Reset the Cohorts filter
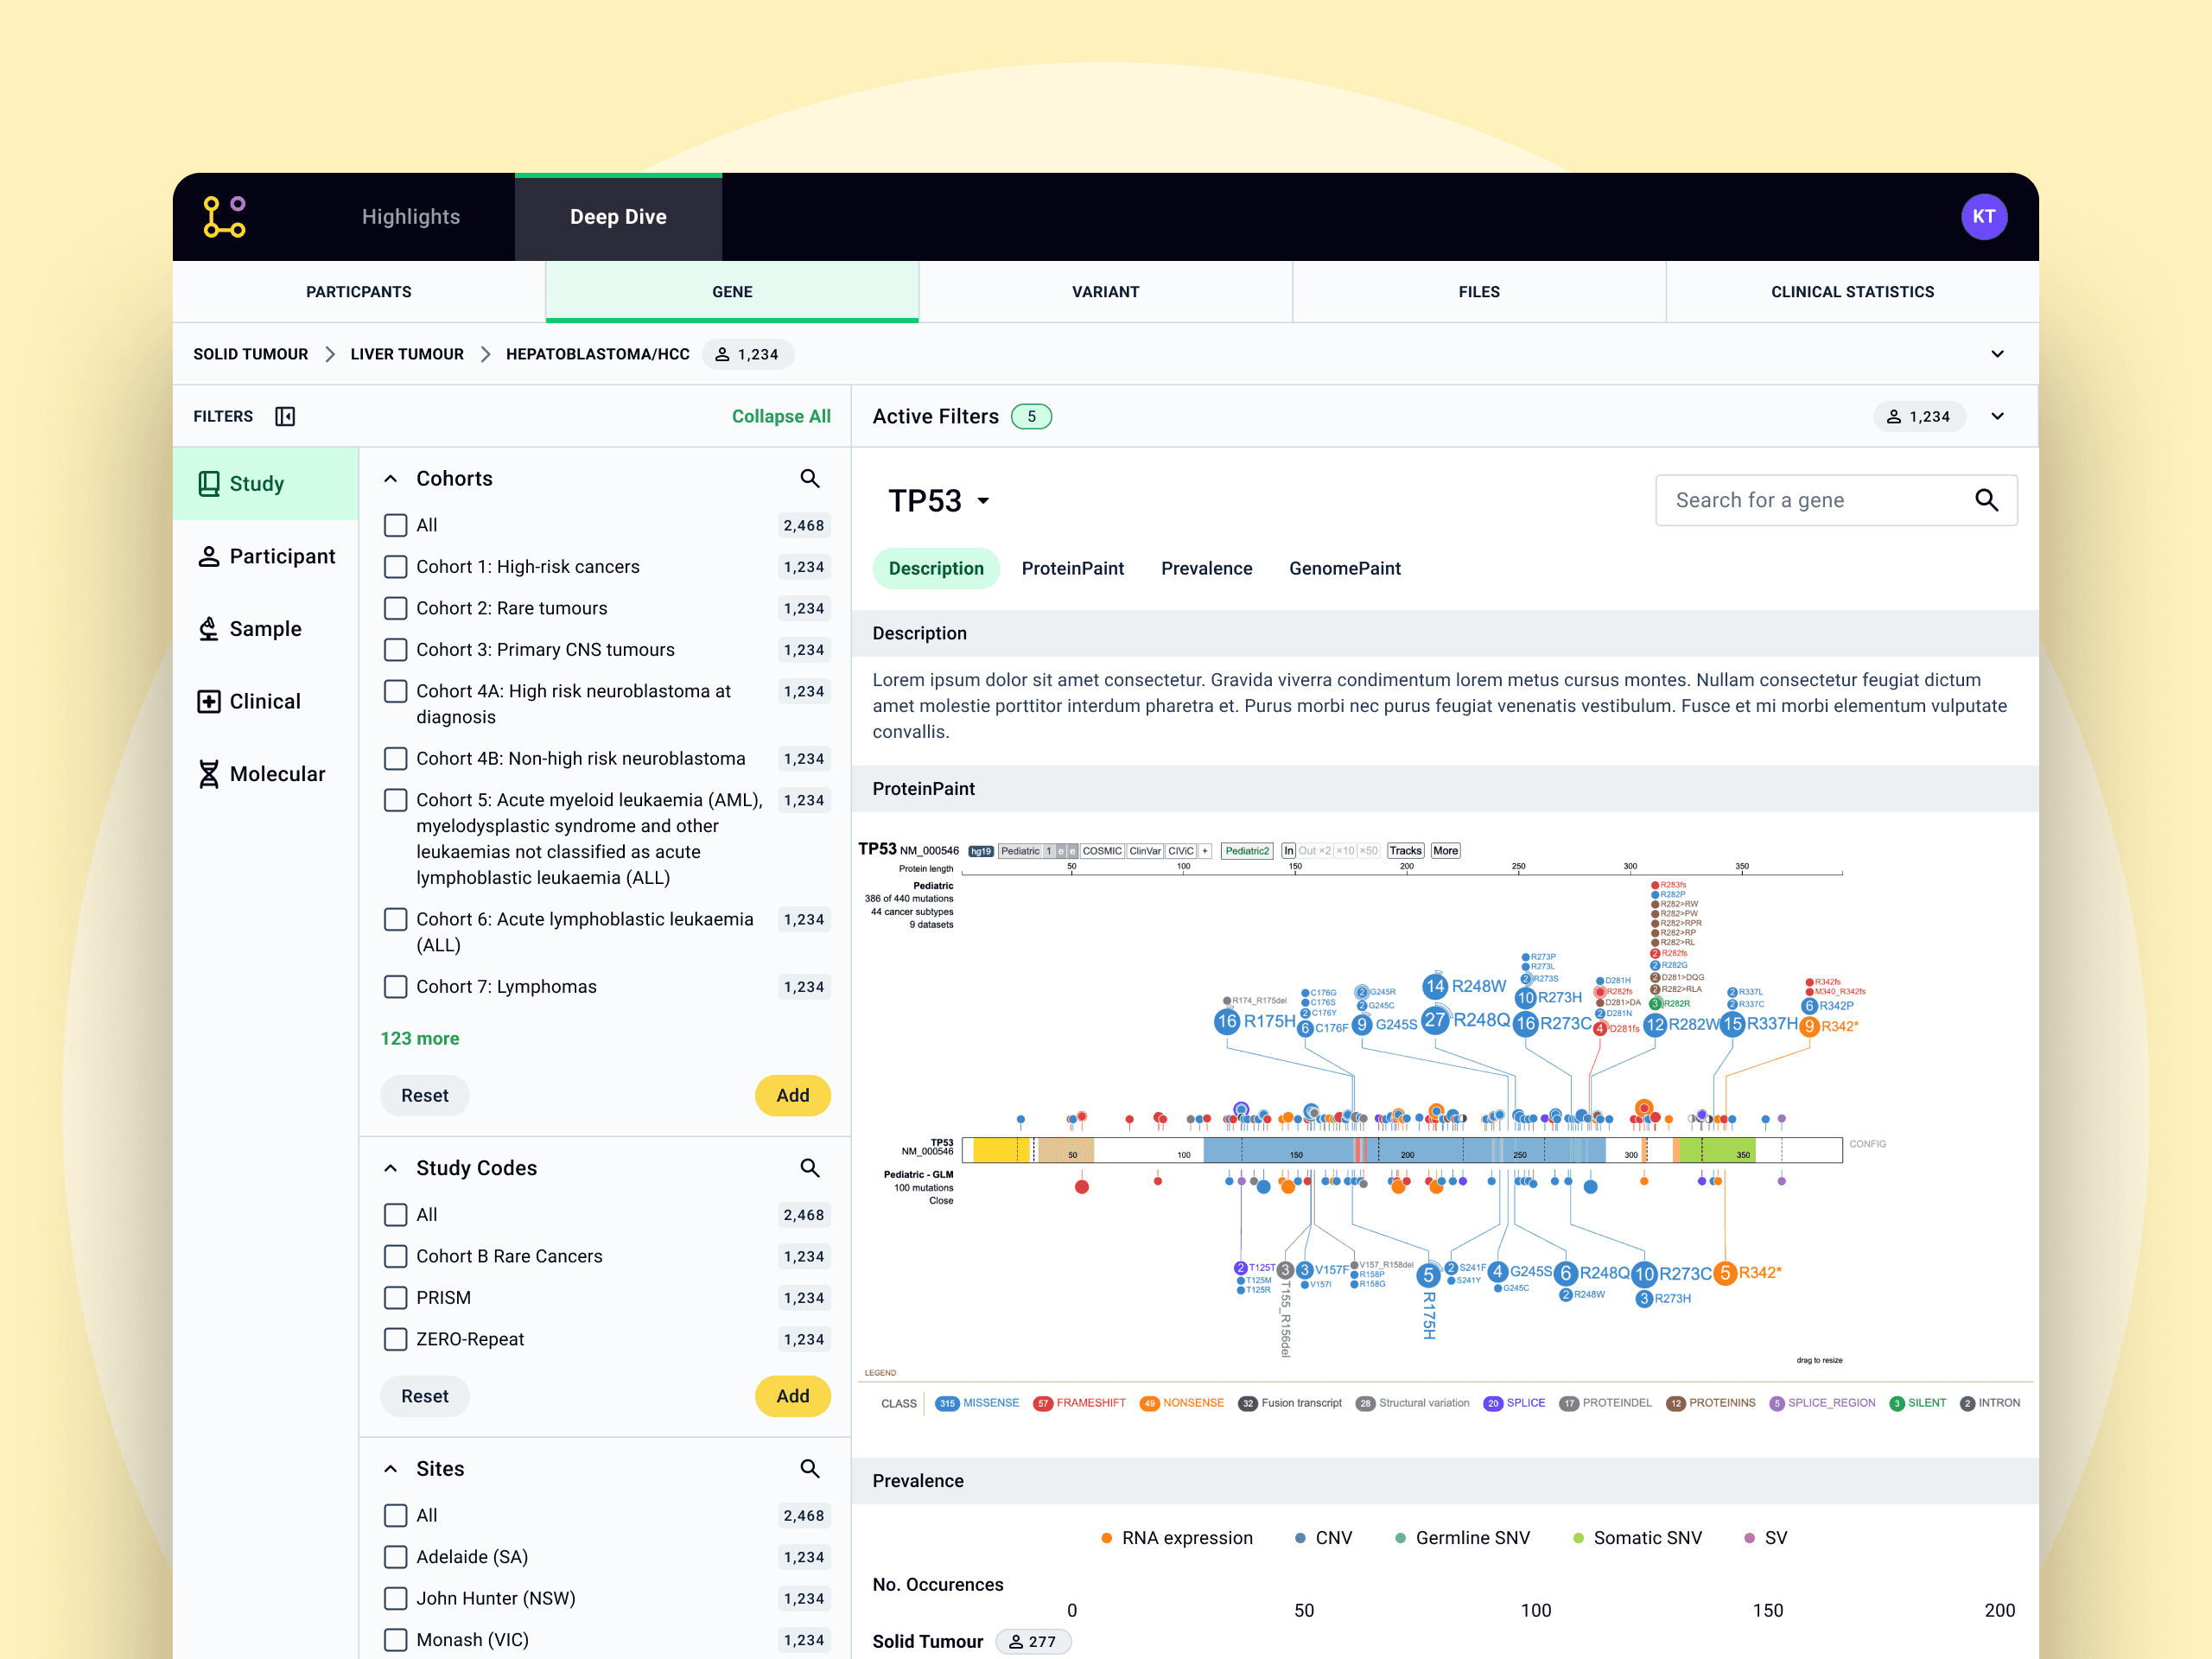2212x1659 pixels. coord(425,1096)
